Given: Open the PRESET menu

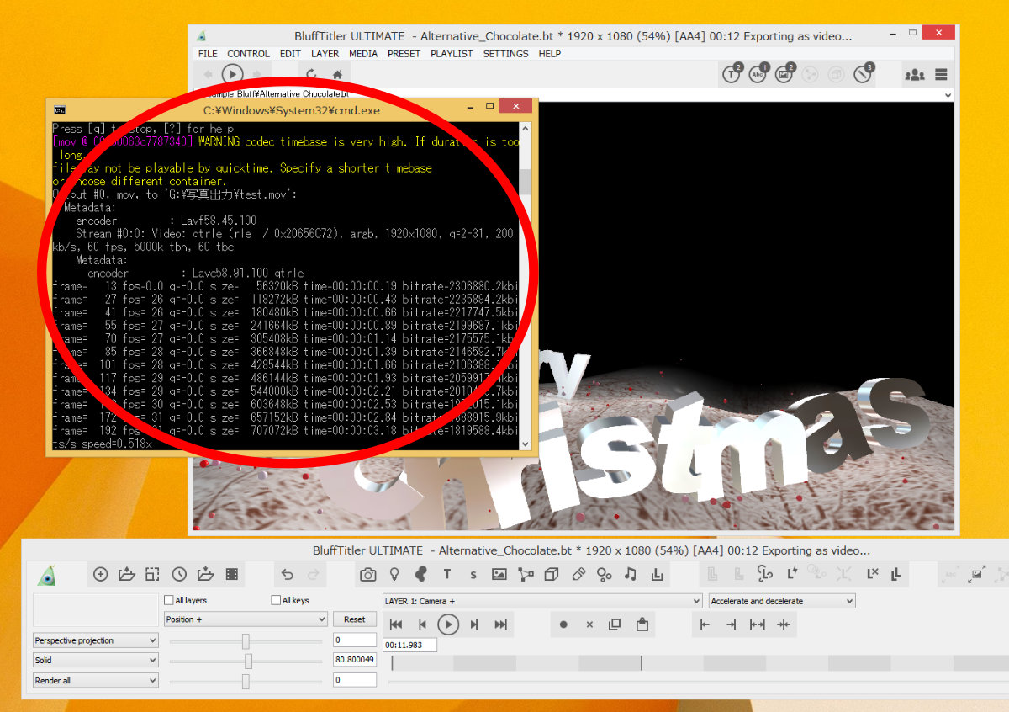Looking at the screenshot, I should point(404,54).
